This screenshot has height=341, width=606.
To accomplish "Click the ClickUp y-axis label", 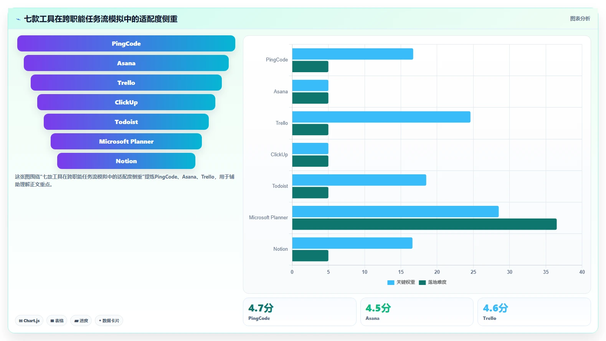I will (279, 154).
